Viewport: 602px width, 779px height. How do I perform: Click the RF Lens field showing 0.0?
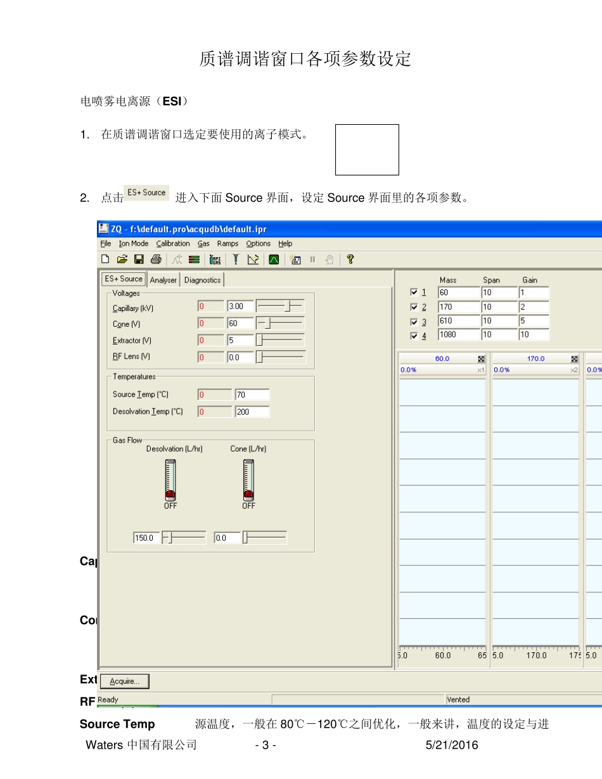pos(240,357)
